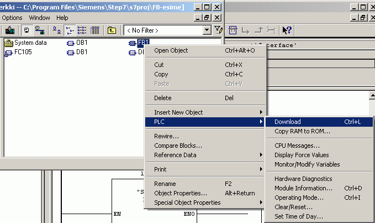Switch to Large Icons view

click(x=57, y=30)
